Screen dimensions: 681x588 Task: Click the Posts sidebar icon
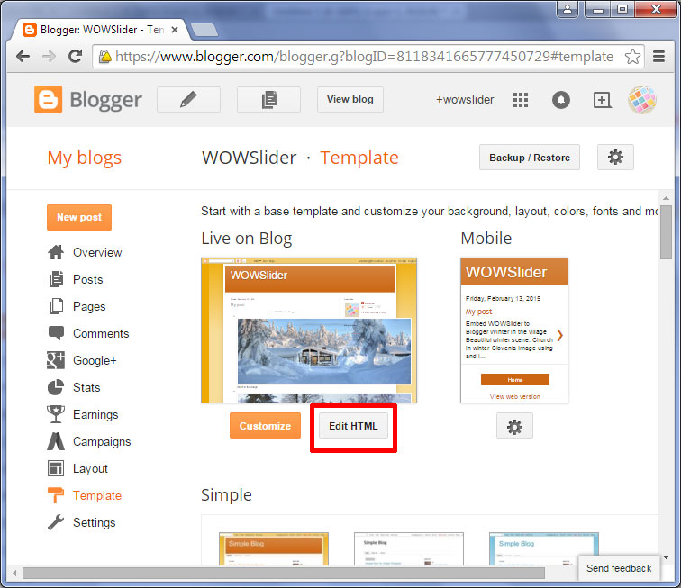click(x=56, y=279)
